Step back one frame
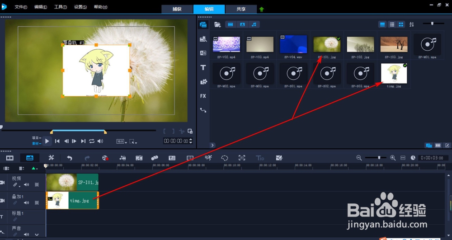 (66, 141)
